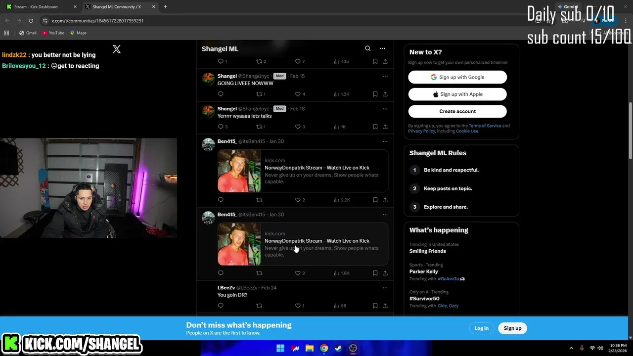Open the Privacy Policy link

click(421, 131)
